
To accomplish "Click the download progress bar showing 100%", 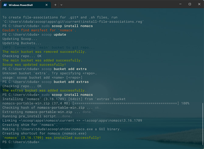I will pos(126,103).
